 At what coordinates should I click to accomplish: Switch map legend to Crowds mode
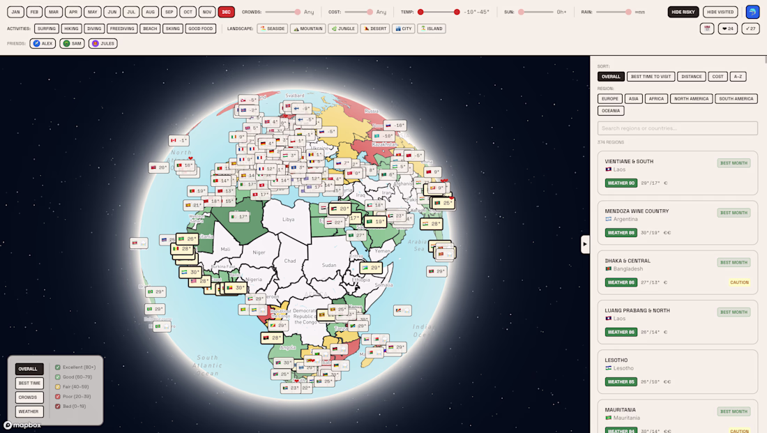[29, 397]
